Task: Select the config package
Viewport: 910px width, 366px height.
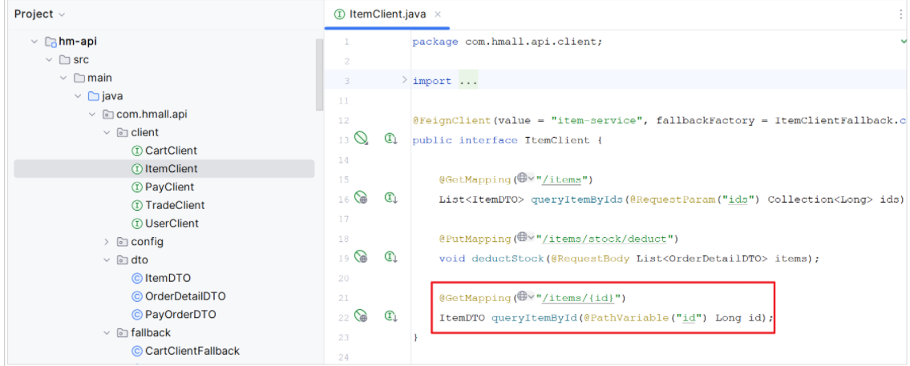Action: 147,242
